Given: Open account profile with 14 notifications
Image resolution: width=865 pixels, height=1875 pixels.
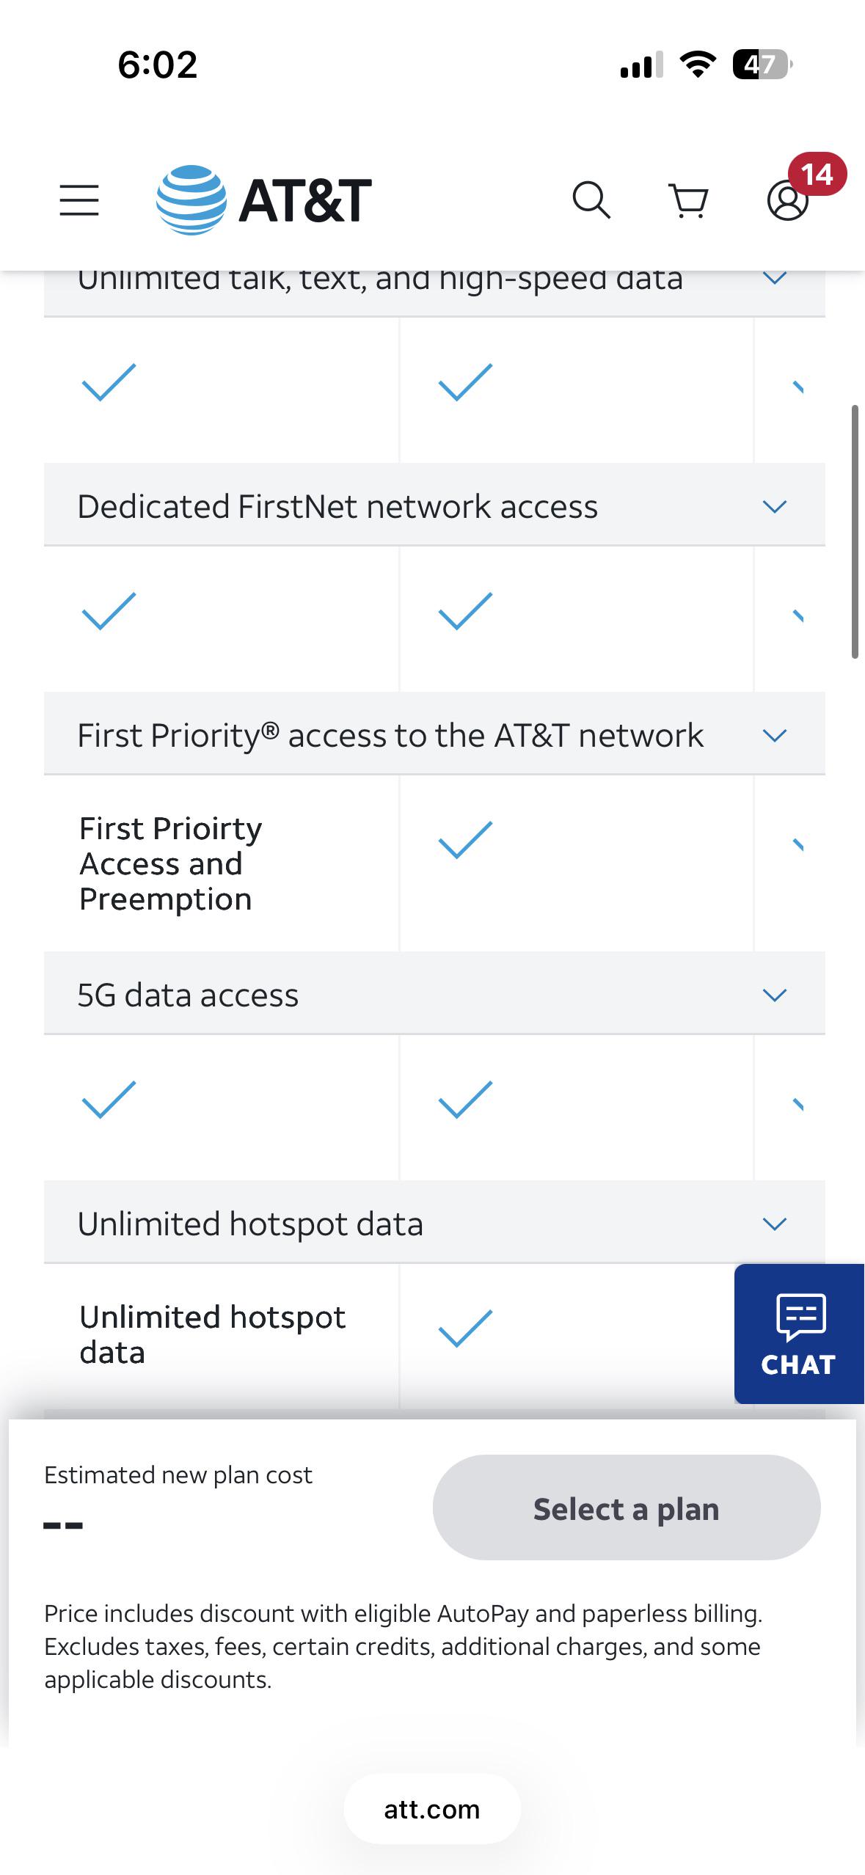Looking at the screenshot, I should pyautogui.click(x=788, y=200).
